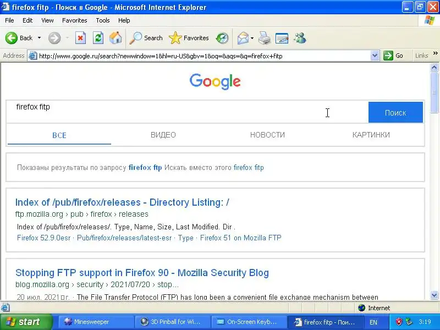Click corrected query link firefox ftp
Screen dimensions: 440x330
click(x=145, y=168)
